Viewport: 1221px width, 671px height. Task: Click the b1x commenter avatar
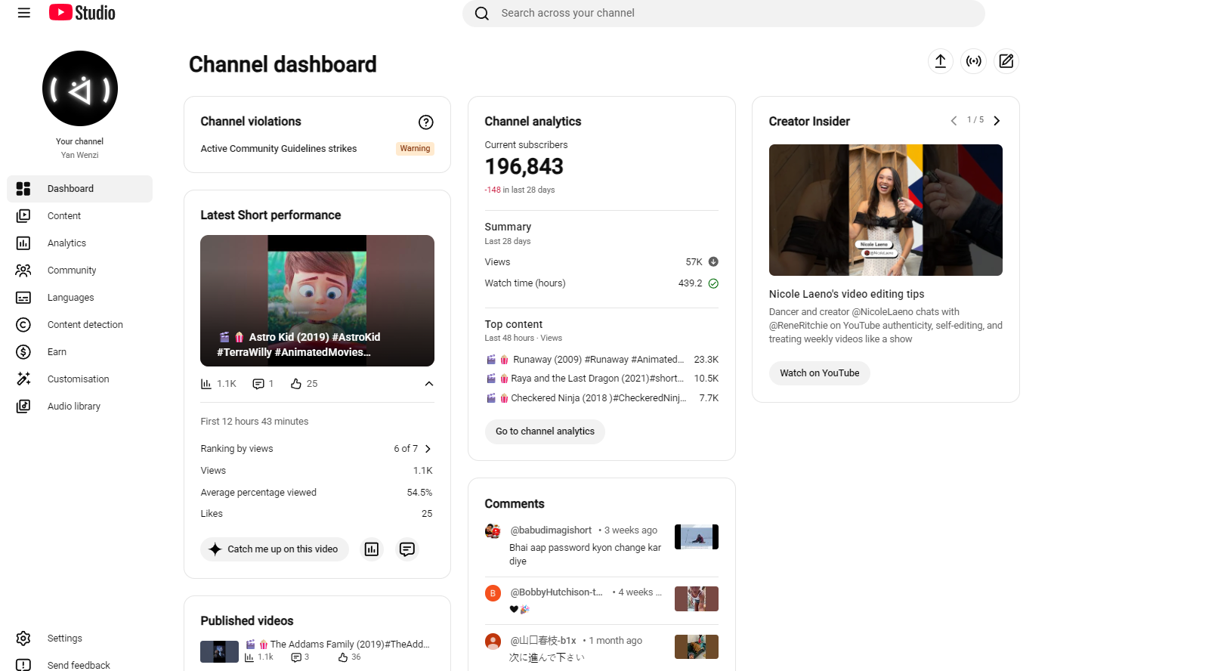493,642
